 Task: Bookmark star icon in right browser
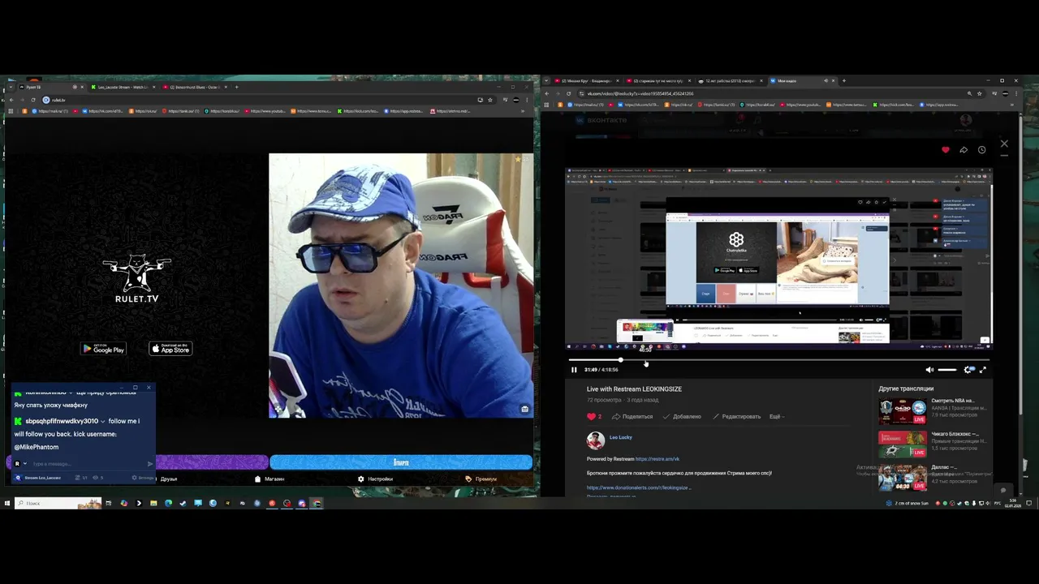coord(980,93)
